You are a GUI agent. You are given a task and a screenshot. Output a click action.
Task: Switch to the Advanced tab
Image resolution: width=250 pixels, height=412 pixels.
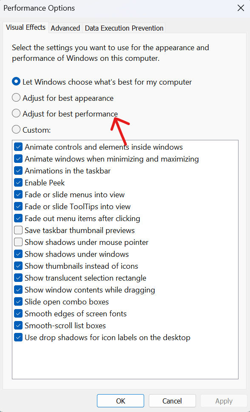(65, 28)
